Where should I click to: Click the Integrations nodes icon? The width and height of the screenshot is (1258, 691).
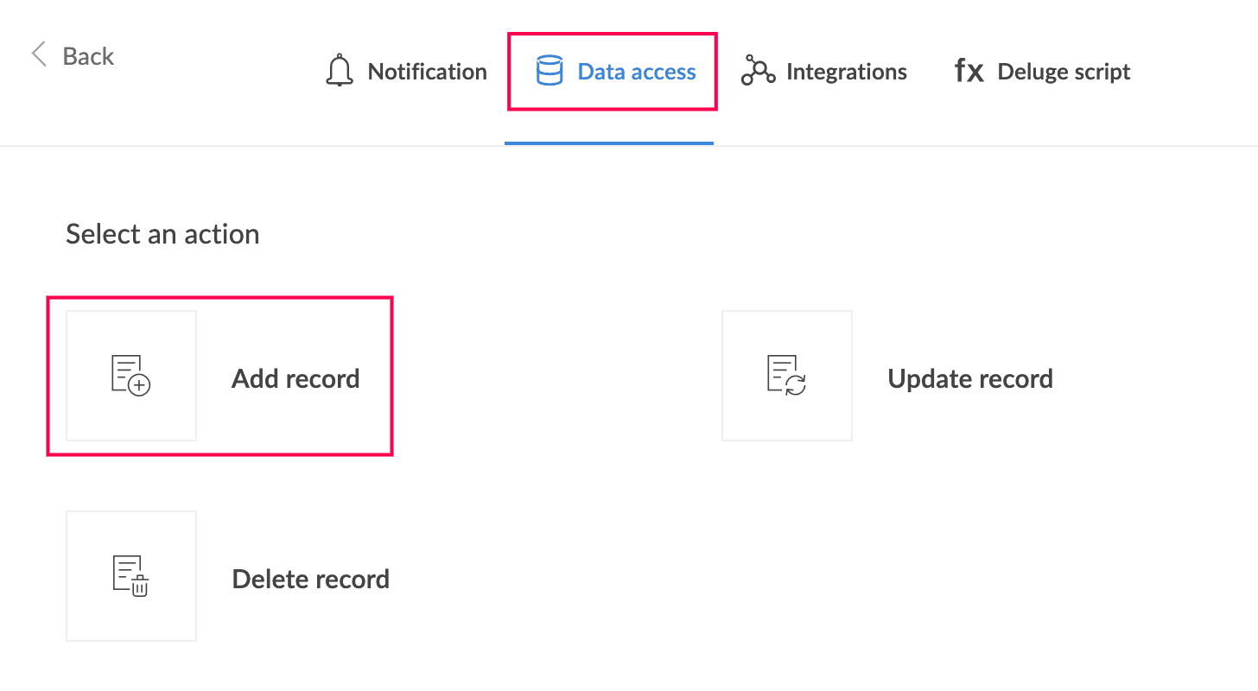point(758,71)
